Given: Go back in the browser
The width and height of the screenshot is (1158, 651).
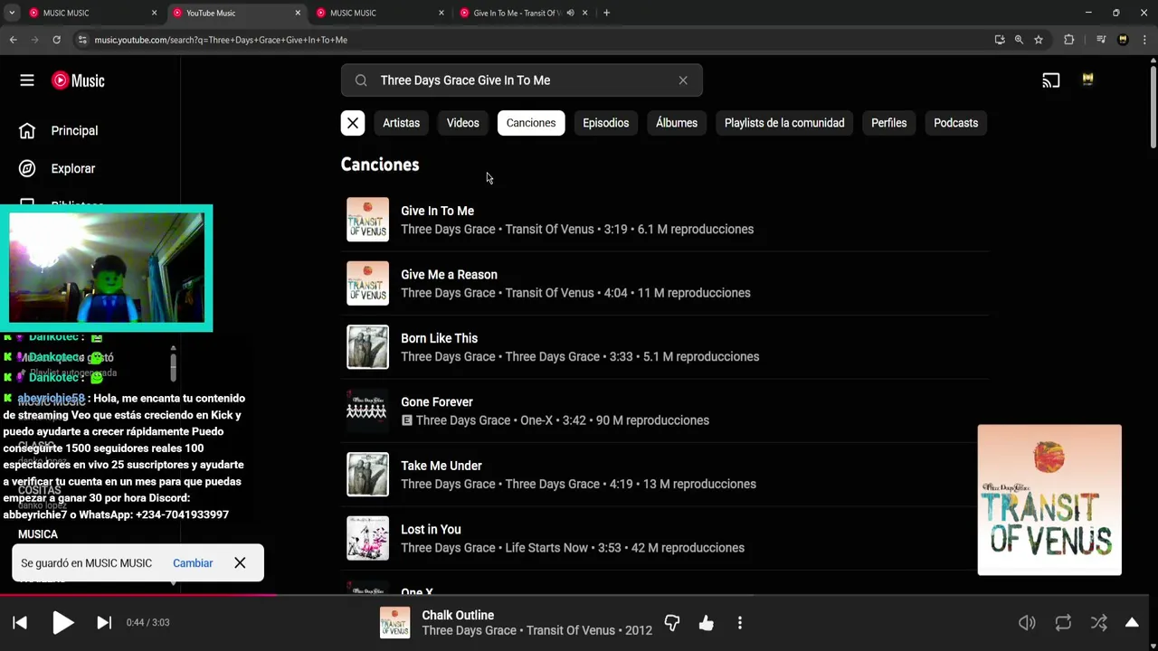Looking at the screenshot, I should coord(13,40).
